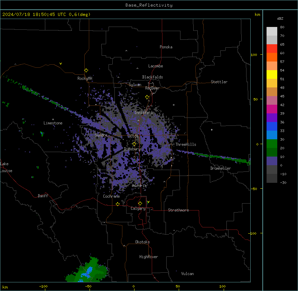Click the Didsbury city label

pos(132,149)
